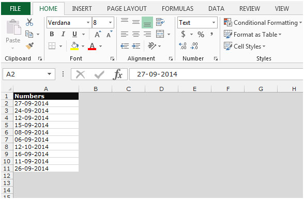Image resolution: width=304 pixels, height=199 pixels.
Task: Toggle Underline formatting
Action: point(74,34)
